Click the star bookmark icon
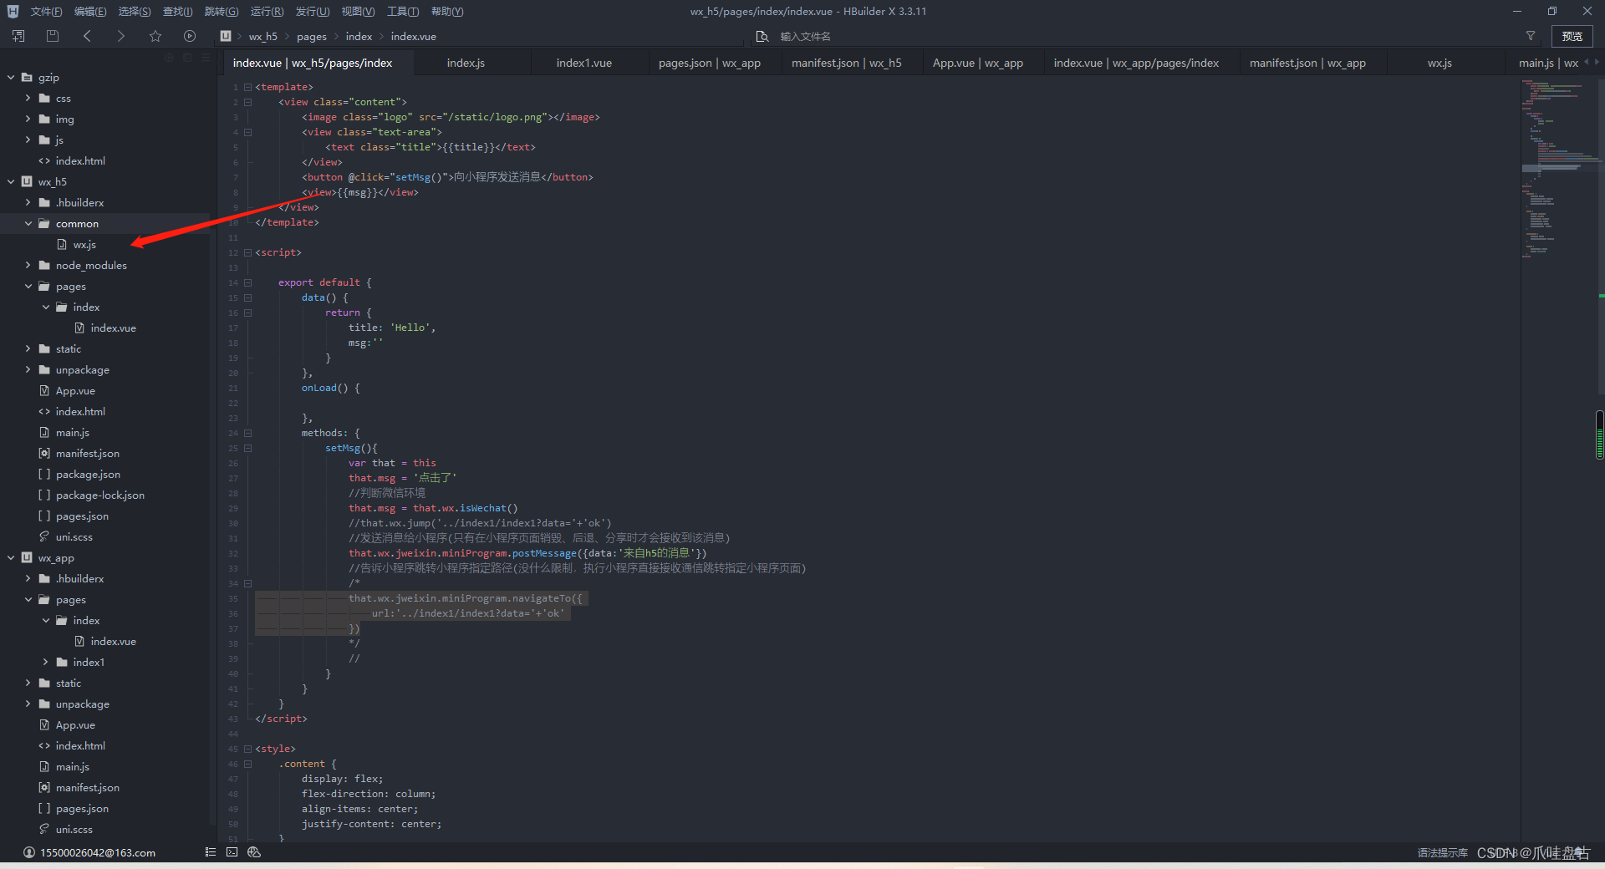Viewport: 1605px width, 869px height. pos(155,36)
